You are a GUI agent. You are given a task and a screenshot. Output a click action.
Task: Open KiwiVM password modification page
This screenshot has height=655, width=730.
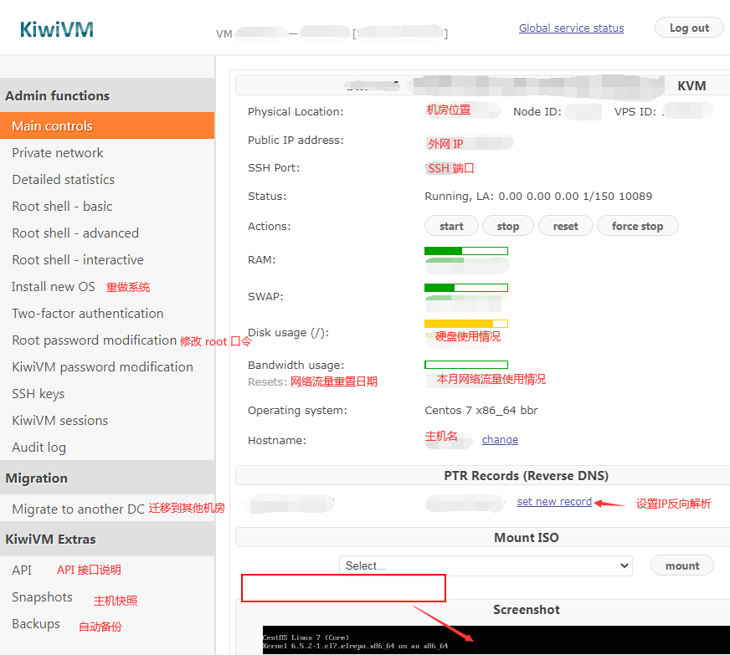pyautogui.click(x=102, y=367)
